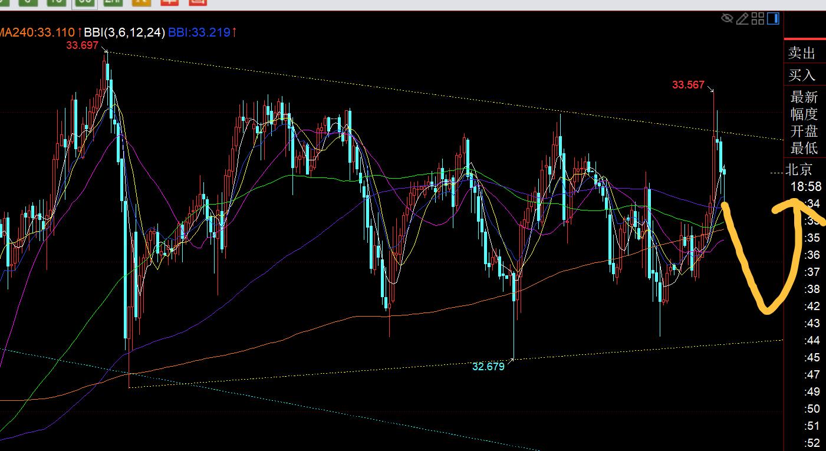Select the 幅度 change range field
Viewport: 826px width, 451px height.
tap(804, 114)
